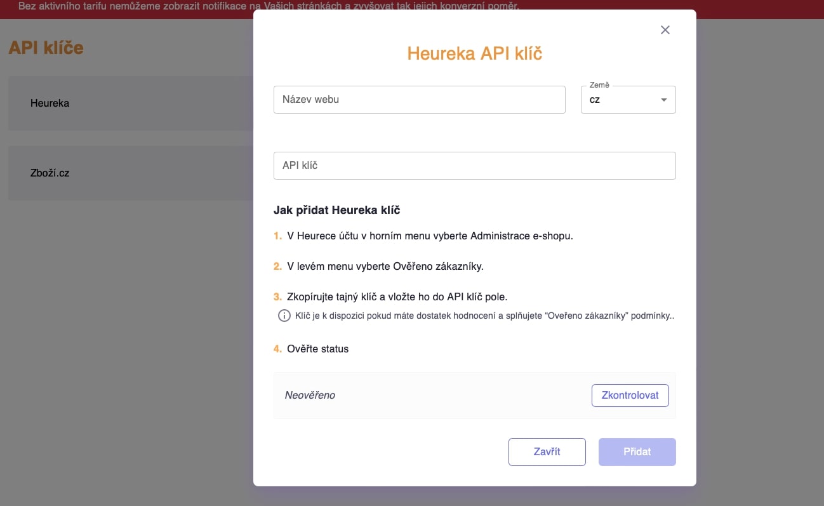Click step text Zkopírujte tajný klíč
Image resolution: width=824 pixels, height=506 pixels.
click(397, 296)
